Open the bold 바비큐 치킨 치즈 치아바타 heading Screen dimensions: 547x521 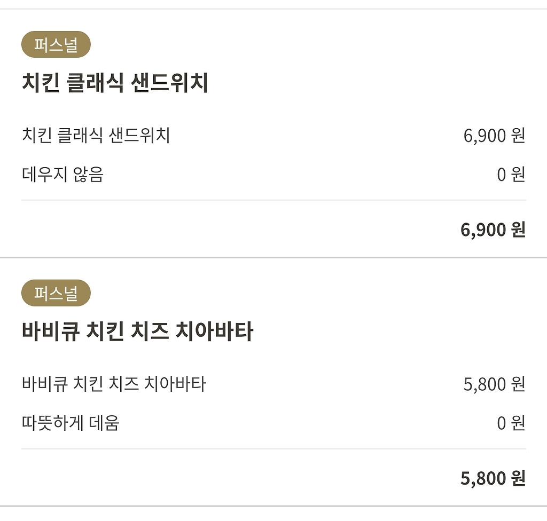(x=137, y=332)
